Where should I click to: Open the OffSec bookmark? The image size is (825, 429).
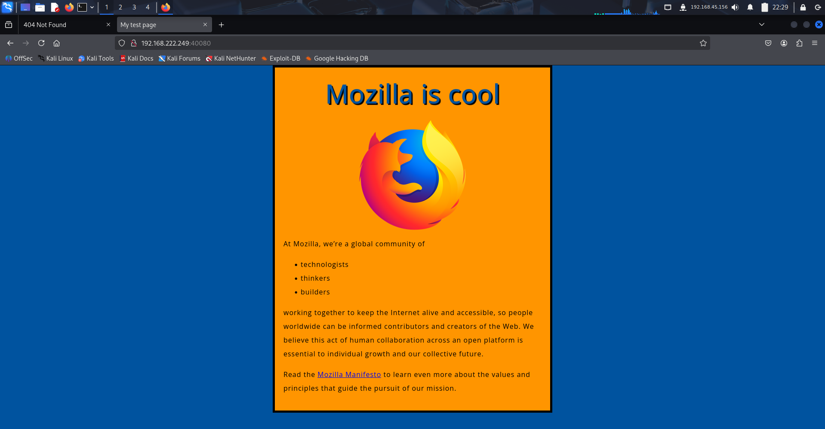tap(19, 58)
